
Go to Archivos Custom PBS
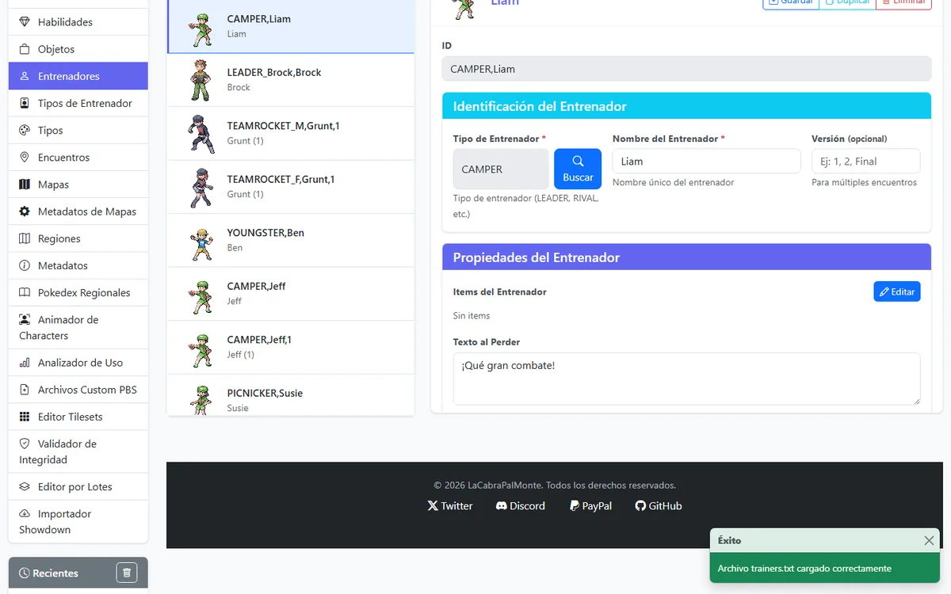(x=78, y=390)
